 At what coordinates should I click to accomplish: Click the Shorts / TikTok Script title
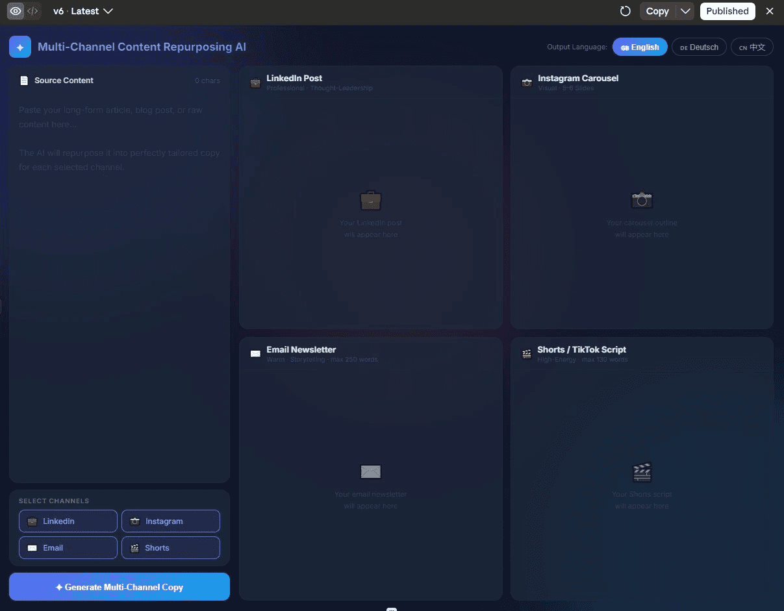click(x=582, y=349)
